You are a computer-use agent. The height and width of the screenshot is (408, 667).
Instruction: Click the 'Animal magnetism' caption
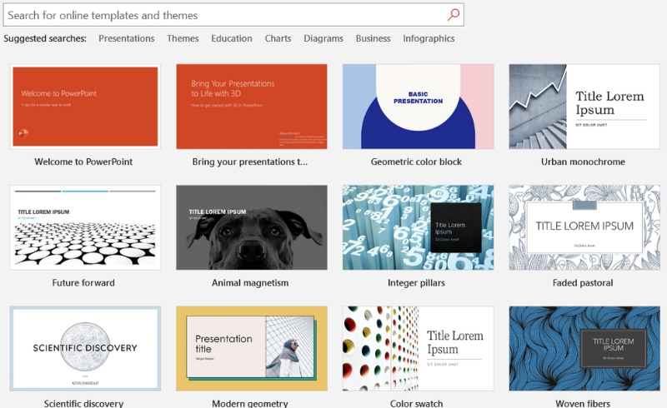pyautogui.click(x=250, y=282)
